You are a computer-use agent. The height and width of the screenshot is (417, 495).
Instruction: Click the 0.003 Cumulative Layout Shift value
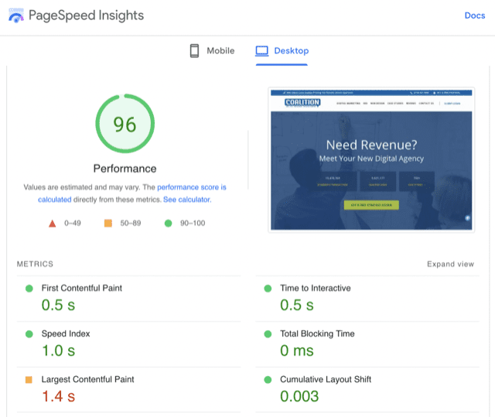tap(299, 396)
